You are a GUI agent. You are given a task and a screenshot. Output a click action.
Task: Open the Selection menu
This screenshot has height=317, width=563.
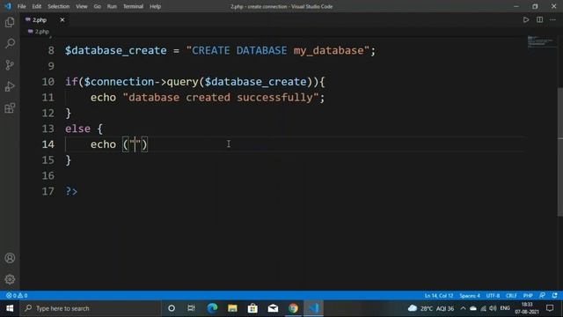pyautogui.click(x=59, y=6)
